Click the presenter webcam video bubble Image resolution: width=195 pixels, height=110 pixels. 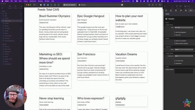15,96
